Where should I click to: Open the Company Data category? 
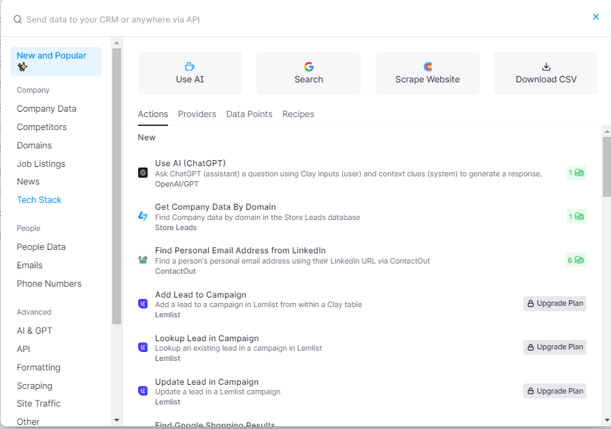click(46, 109)
